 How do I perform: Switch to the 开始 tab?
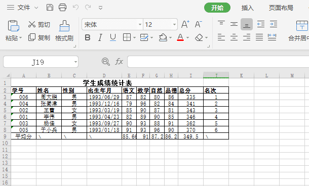click(217, 8)
